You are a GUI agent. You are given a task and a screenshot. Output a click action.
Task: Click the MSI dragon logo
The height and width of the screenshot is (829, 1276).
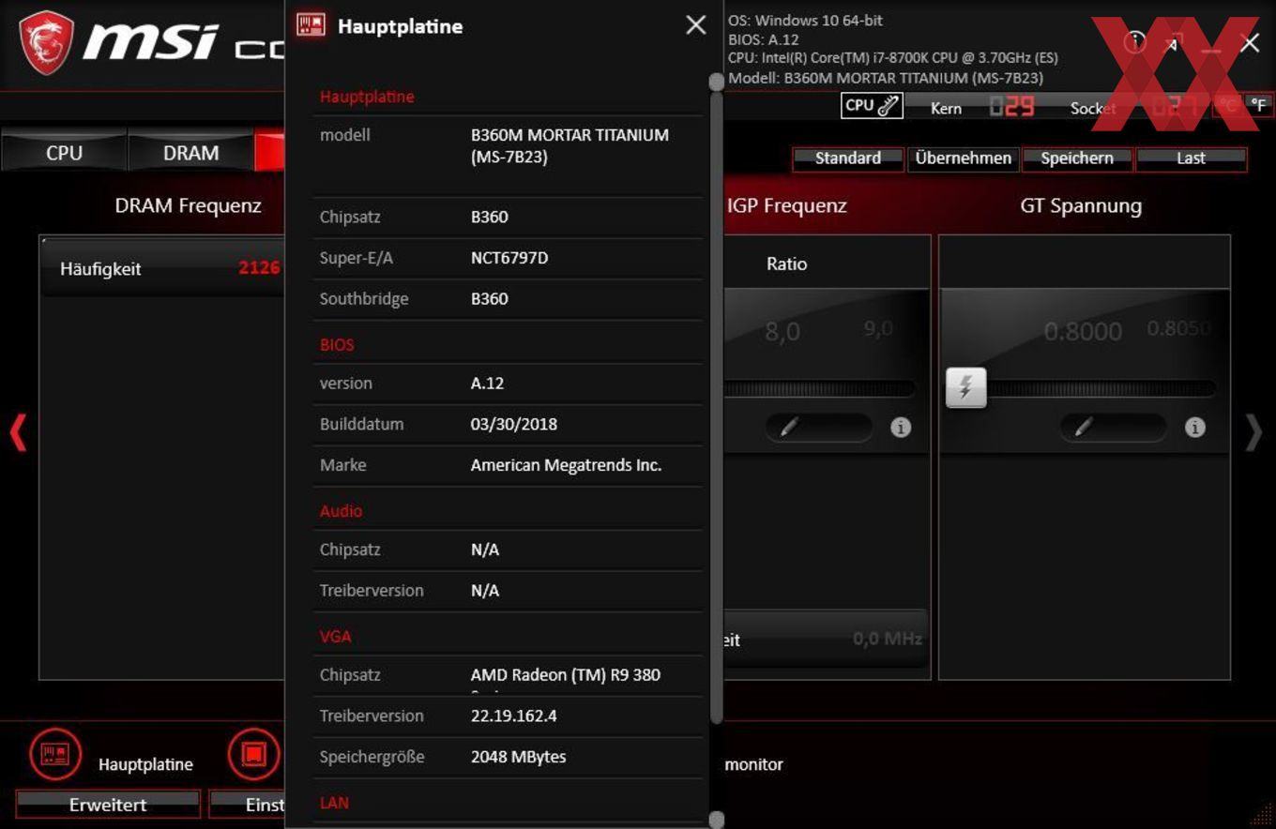(46, 43)
